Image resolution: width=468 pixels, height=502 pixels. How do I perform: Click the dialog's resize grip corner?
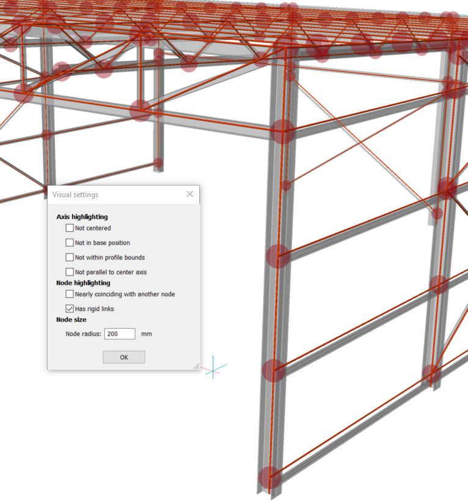196,366
